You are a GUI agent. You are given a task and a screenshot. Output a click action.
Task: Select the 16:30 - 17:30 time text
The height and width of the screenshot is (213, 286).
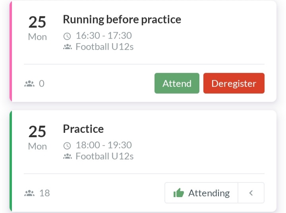[x=104, y=36]
